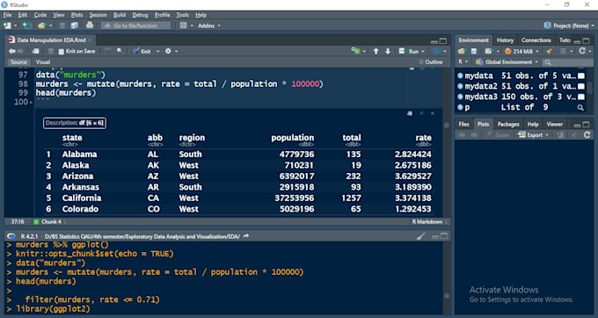Open the Export dropdown in Plots pane

click(533, 134)
